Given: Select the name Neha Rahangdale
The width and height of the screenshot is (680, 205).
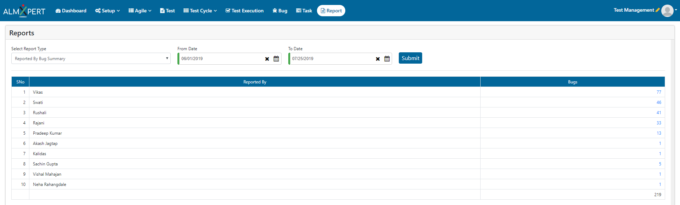Looking at the screenshot, I should [x=50, y=184].
